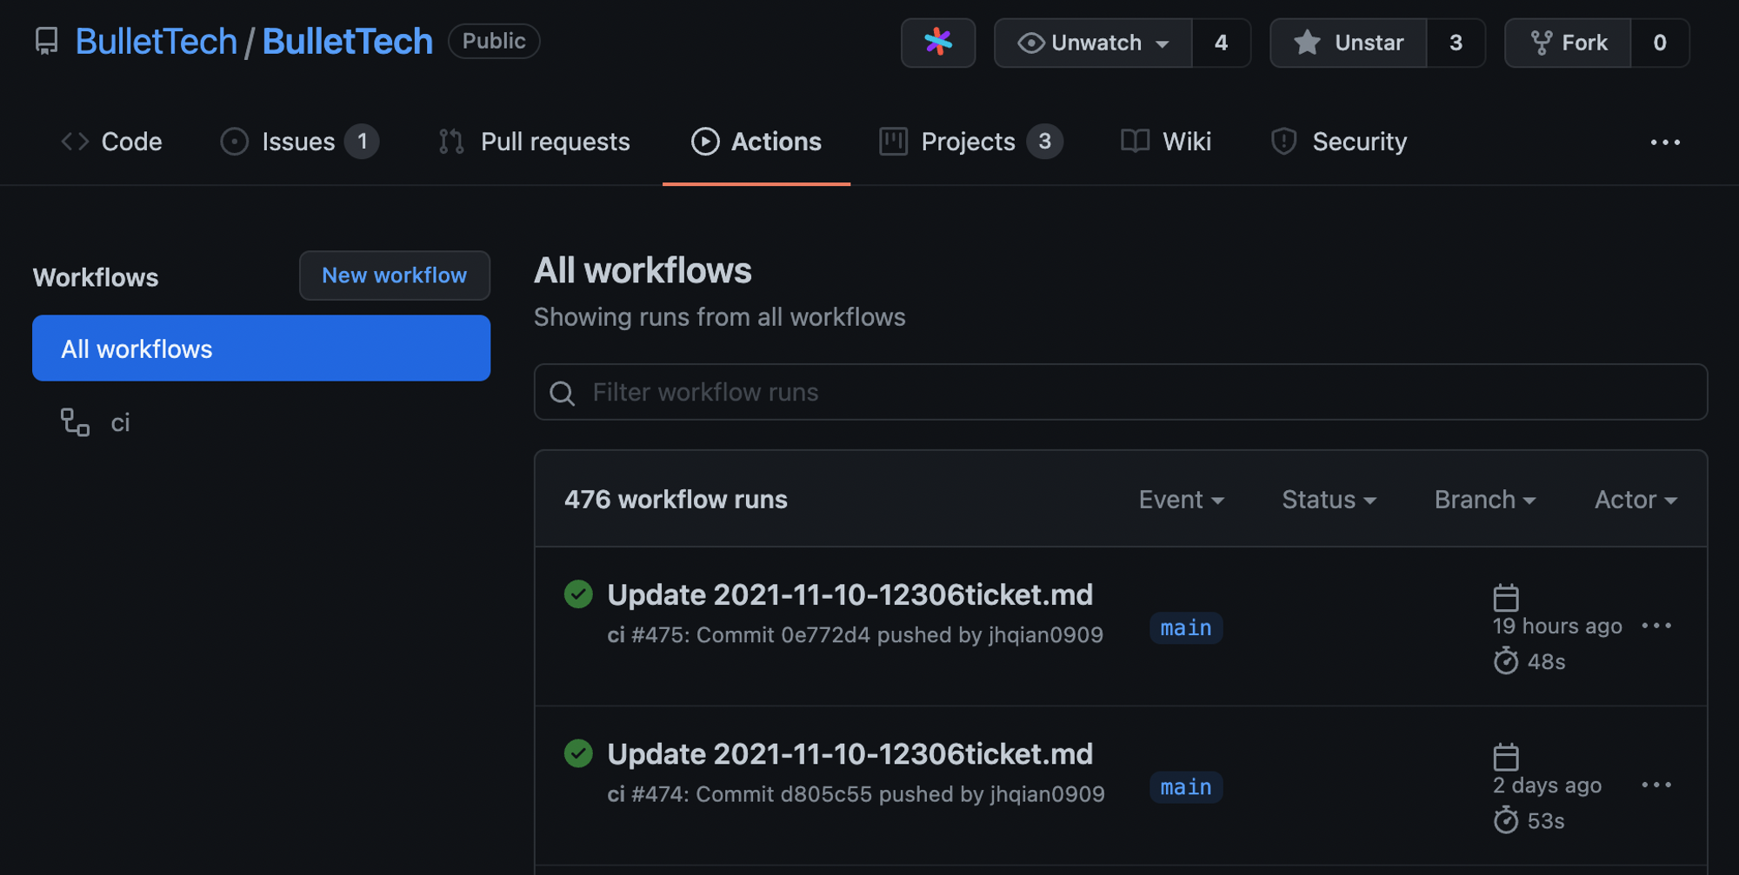Click the Security shield icon

coord(1283,142)
